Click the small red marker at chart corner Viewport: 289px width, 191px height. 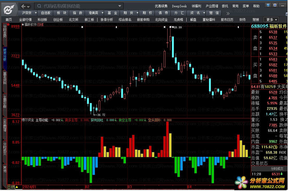click(x=8, y=24)
